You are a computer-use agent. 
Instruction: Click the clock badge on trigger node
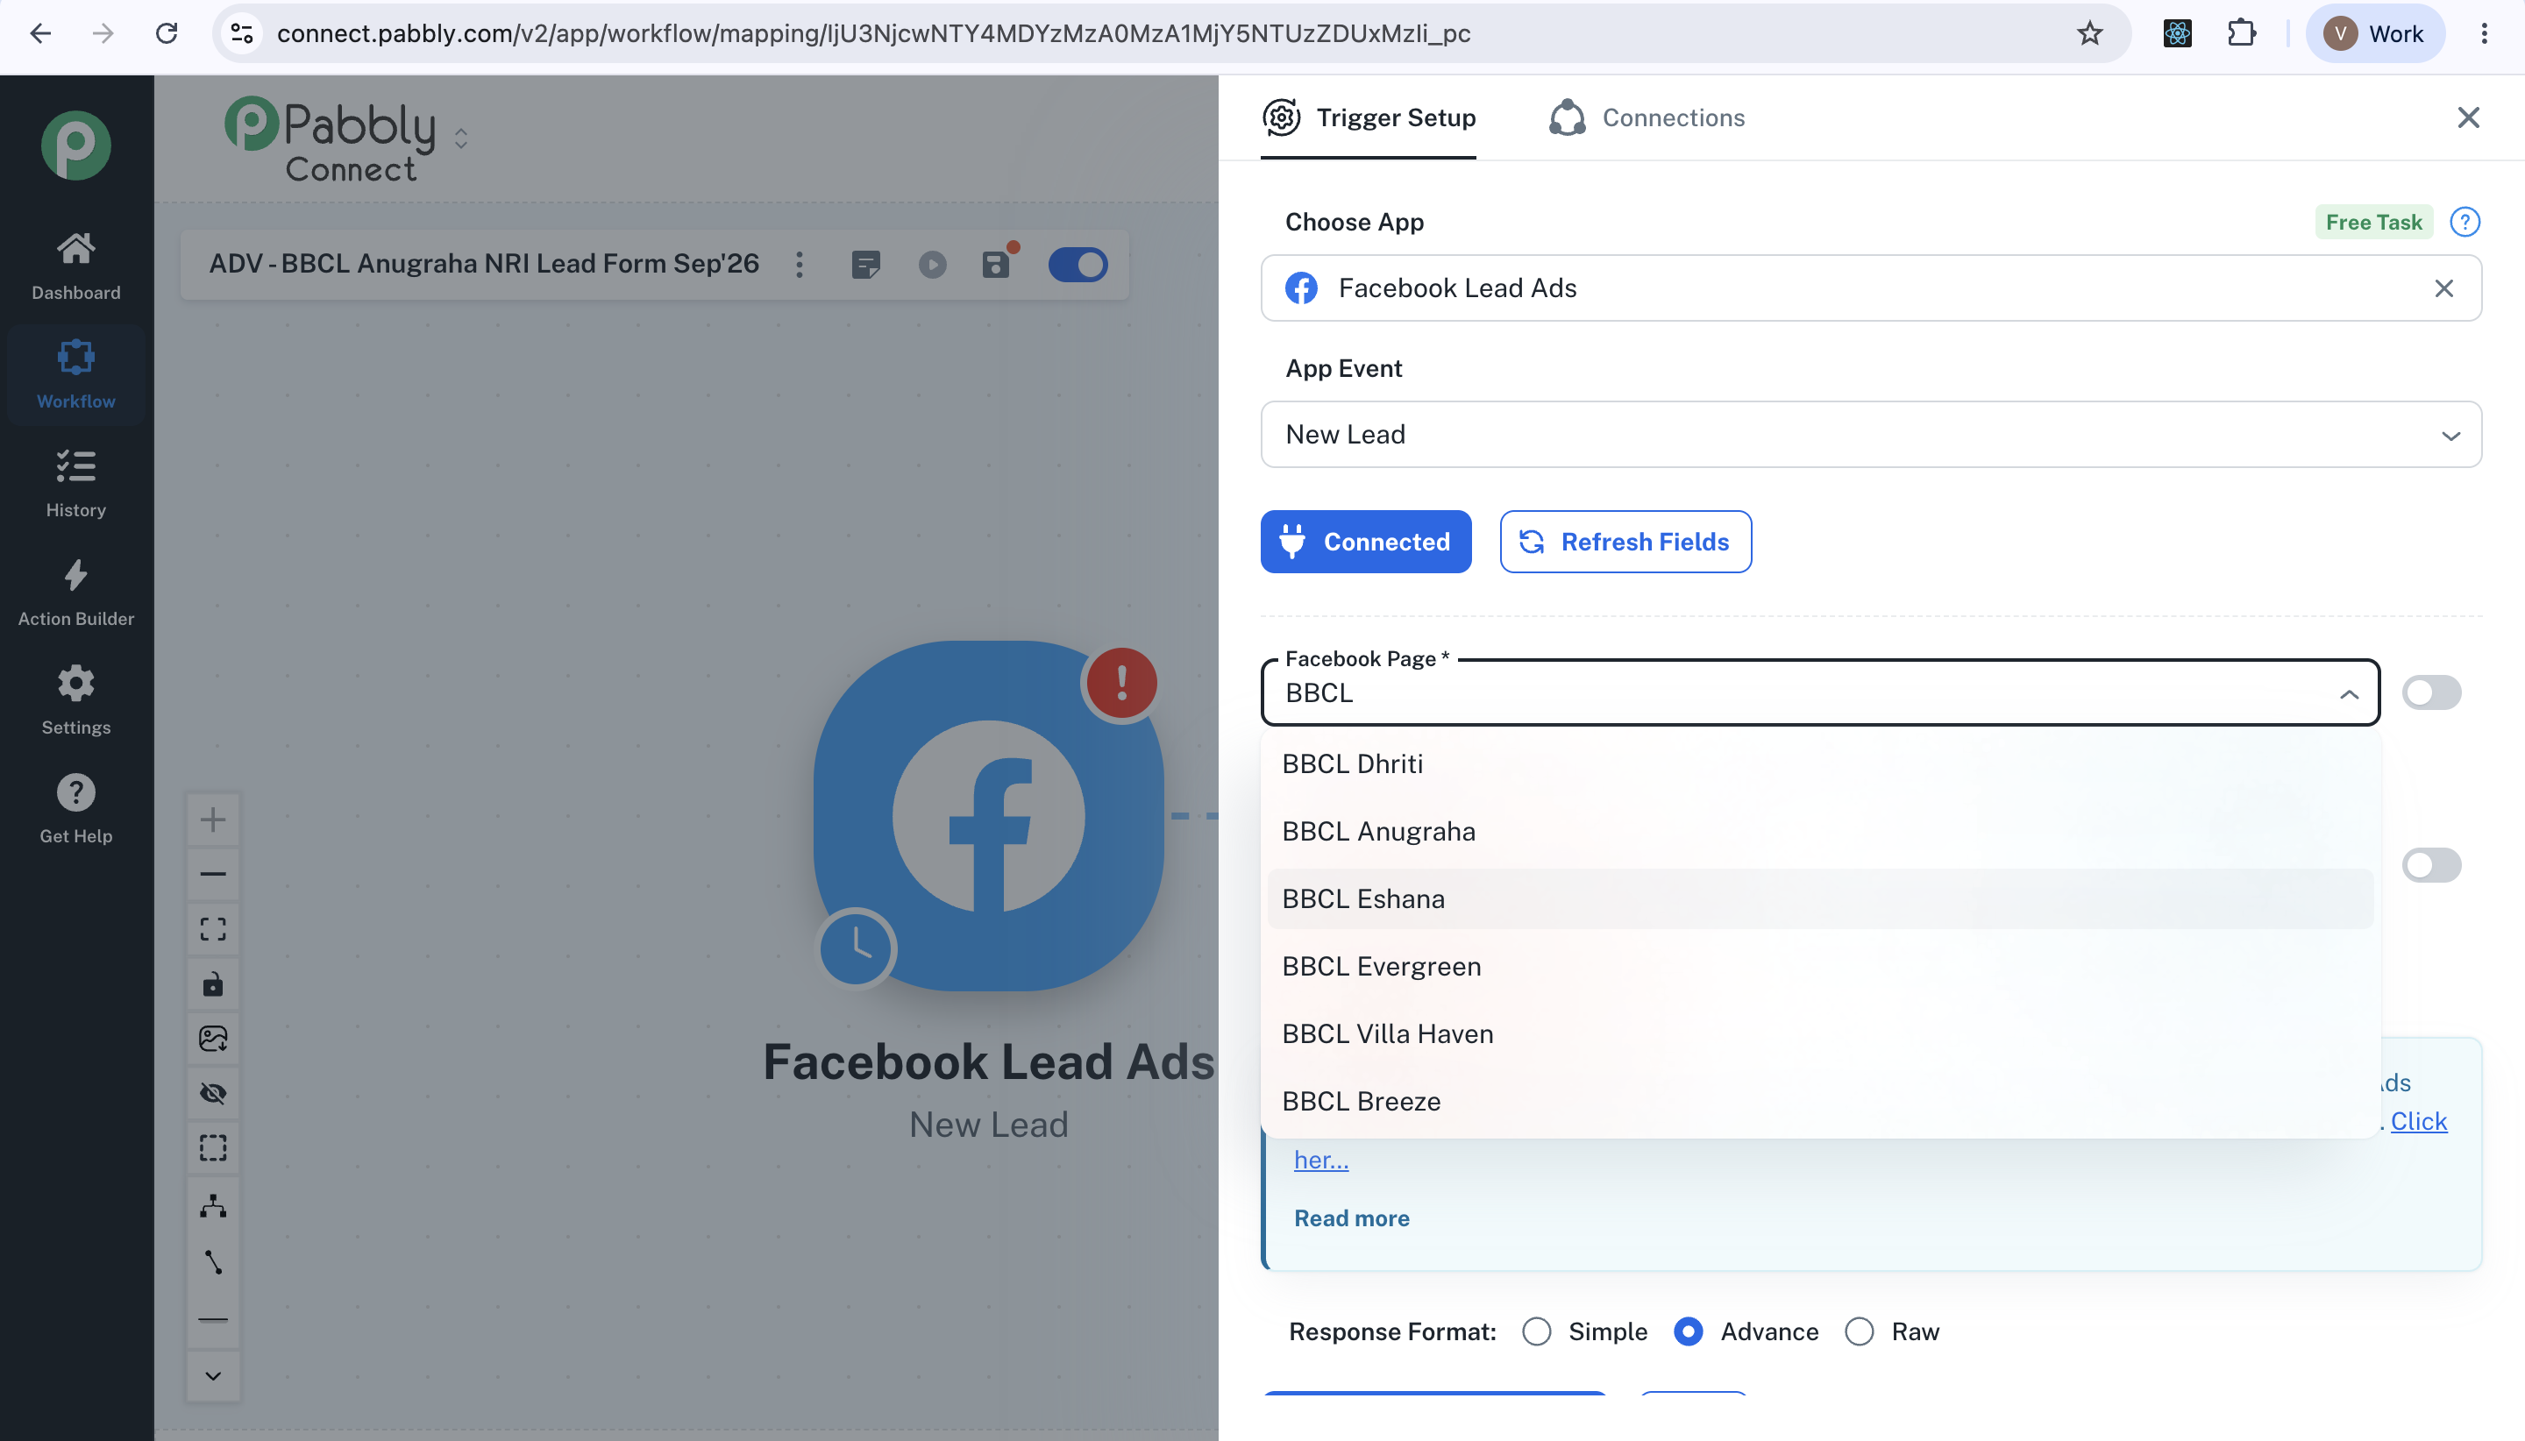[857, 948]
